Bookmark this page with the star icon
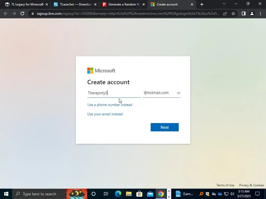Viewport: 266px width, 199px height. point(233,13)
